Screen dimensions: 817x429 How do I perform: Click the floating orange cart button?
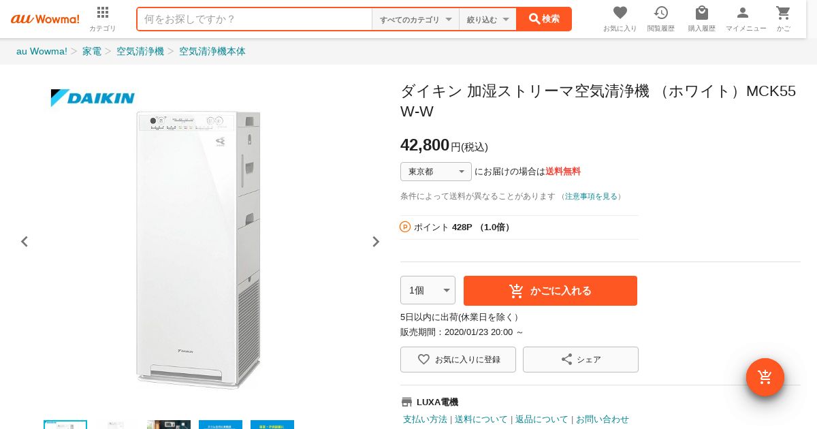[x=765, y=377]
